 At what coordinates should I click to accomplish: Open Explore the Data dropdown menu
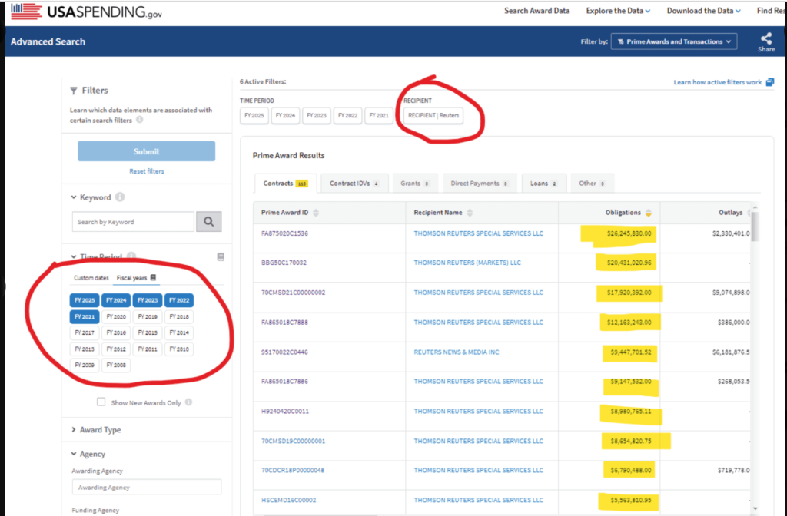(x=618, y=11)
